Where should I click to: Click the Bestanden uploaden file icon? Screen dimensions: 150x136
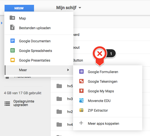(12, 27)
